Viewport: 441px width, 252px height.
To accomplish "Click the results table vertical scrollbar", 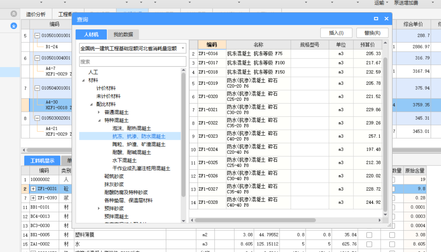I will (x=385, y=135).
